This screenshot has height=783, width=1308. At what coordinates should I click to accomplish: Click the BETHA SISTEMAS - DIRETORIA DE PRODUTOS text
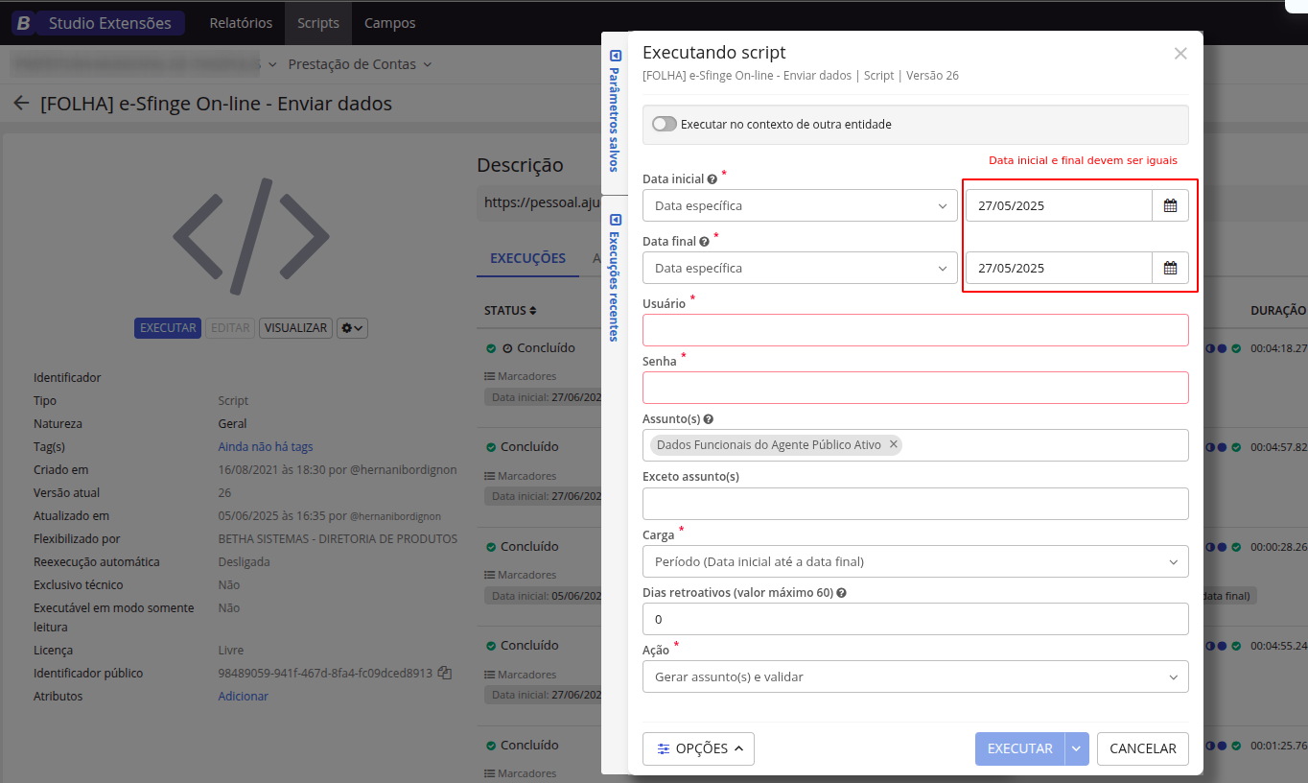pos(338,538)
